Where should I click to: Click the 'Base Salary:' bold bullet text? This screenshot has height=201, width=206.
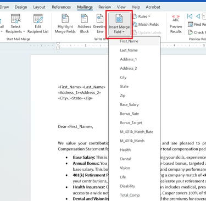pos(84,158)
